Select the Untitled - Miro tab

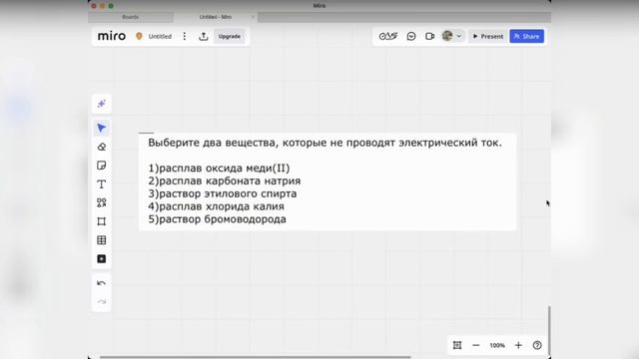[x=216, y=17]
